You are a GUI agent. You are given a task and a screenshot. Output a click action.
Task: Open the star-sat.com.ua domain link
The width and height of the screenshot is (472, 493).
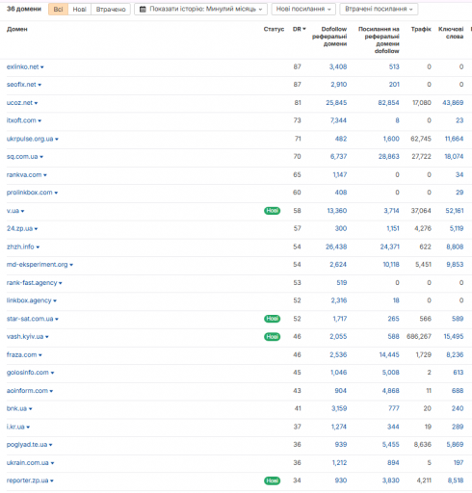click(30, 319)
